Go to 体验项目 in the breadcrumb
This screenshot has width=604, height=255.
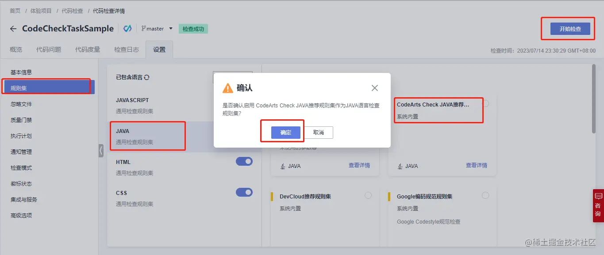(41, 11)
